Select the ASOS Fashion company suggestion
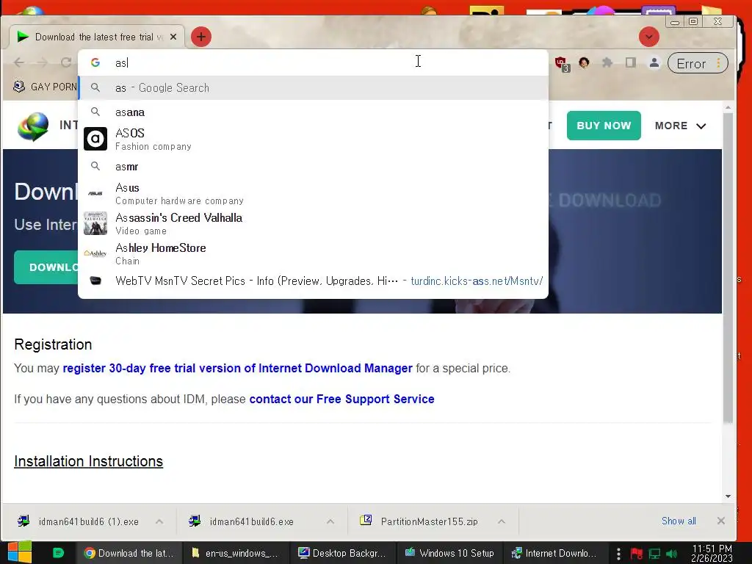The image size is (752, 564). pos(313,139)
